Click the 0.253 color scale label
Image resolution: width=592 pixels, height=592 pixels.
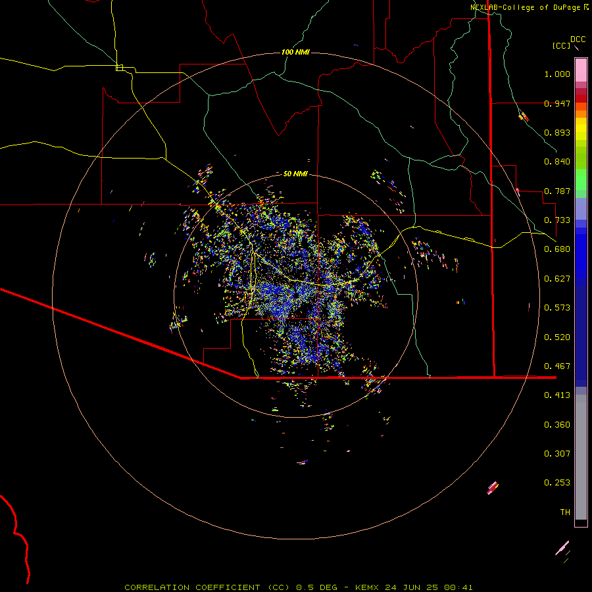click(557, 483)
